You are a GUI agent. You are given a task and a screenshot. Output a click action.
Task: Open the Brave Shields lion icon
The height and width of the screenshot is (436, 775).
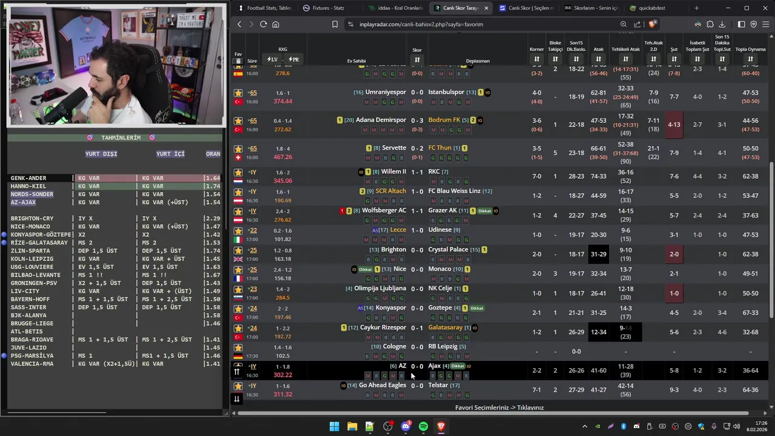pos(651,24)
